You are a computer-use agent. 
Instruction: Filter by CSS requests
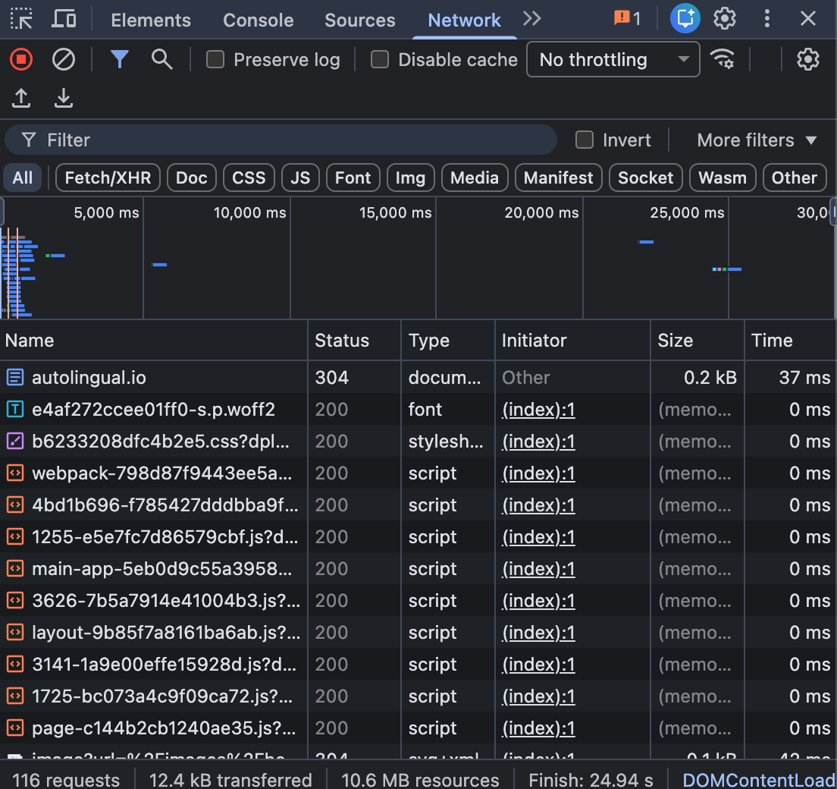click(249, 178)
